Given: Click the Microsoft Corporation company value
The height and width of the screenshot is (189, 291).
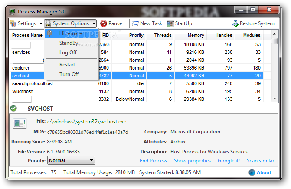Looking at the screenshot, I should click(x=195, y=132).
